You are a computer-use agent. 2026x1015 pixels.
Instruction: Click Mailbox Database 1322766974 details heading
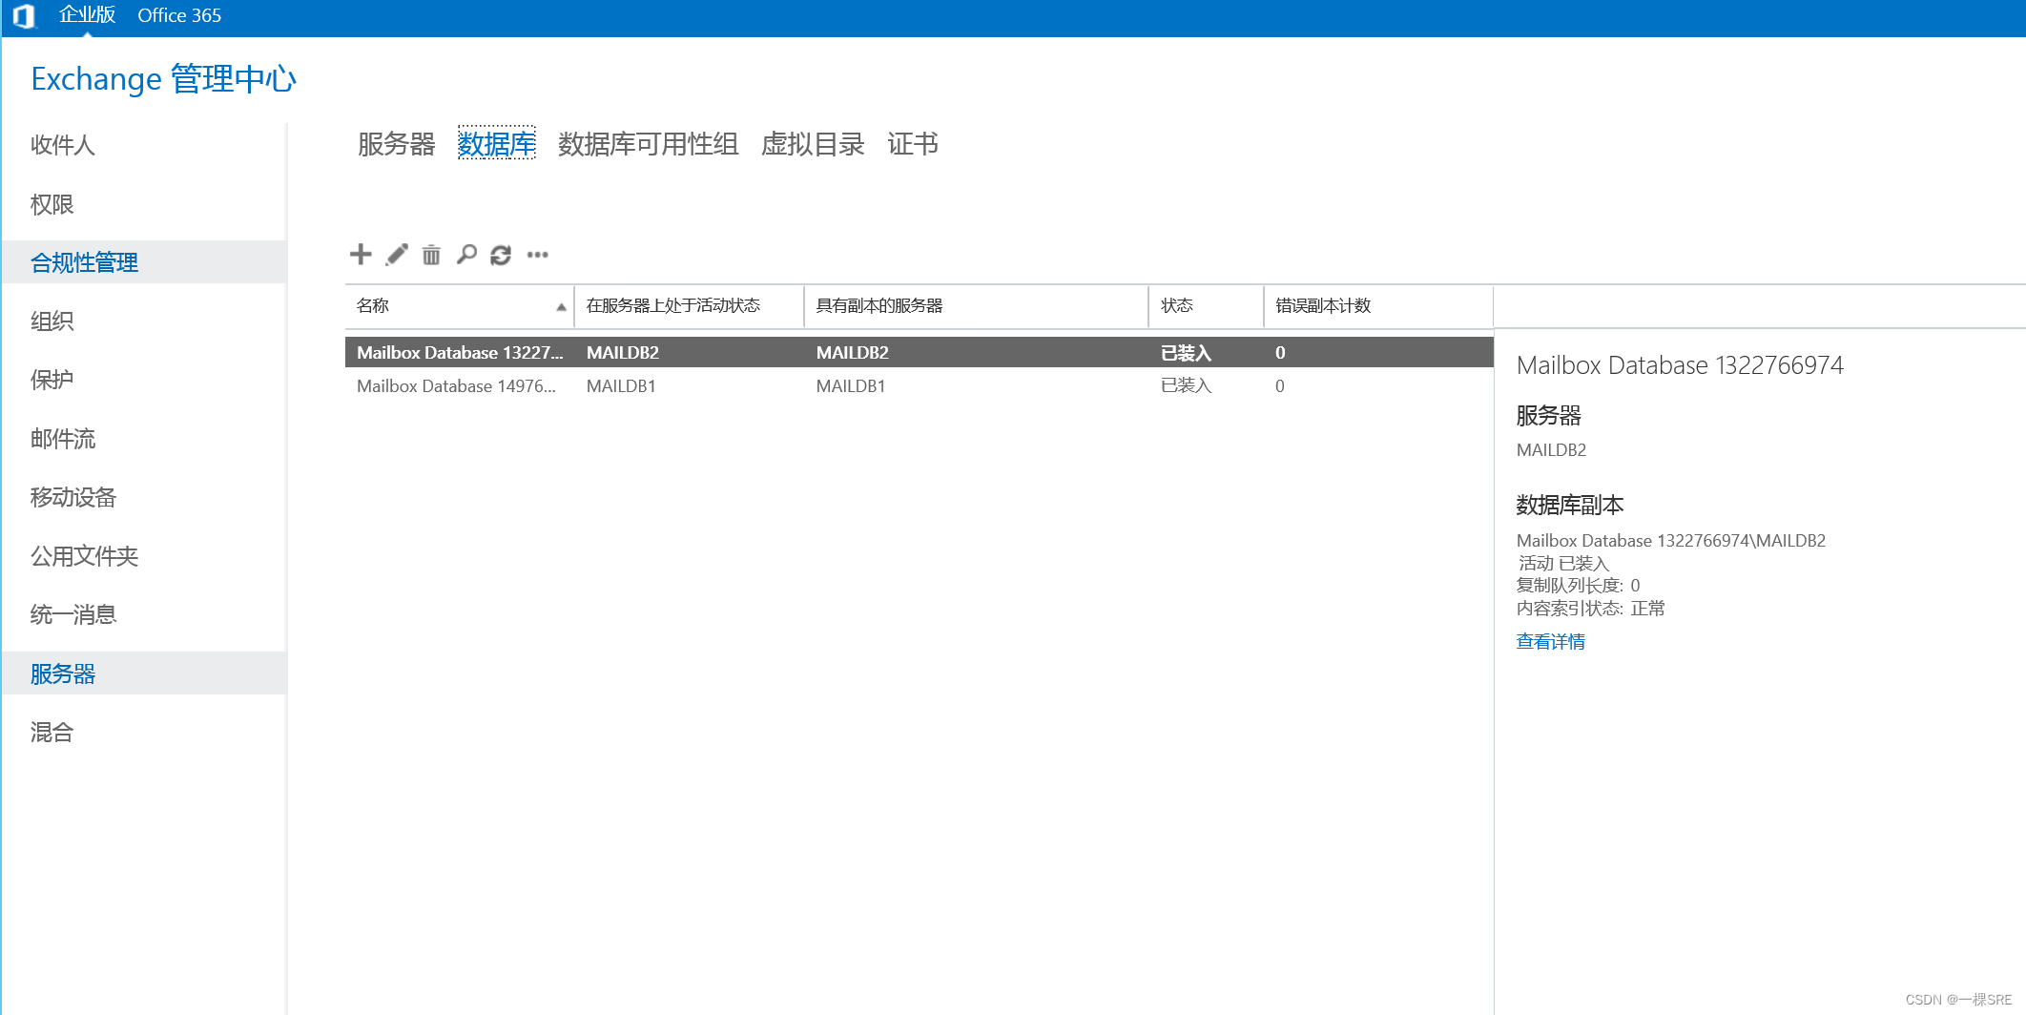coord(1680,365)
